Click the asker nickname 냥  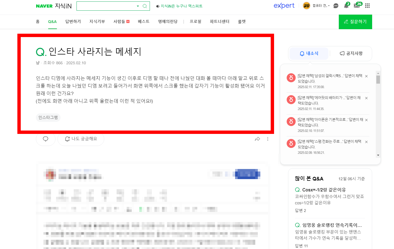(38, 63)
